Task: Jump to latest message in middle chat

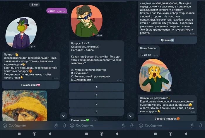Action: click(x=131, y=116)
